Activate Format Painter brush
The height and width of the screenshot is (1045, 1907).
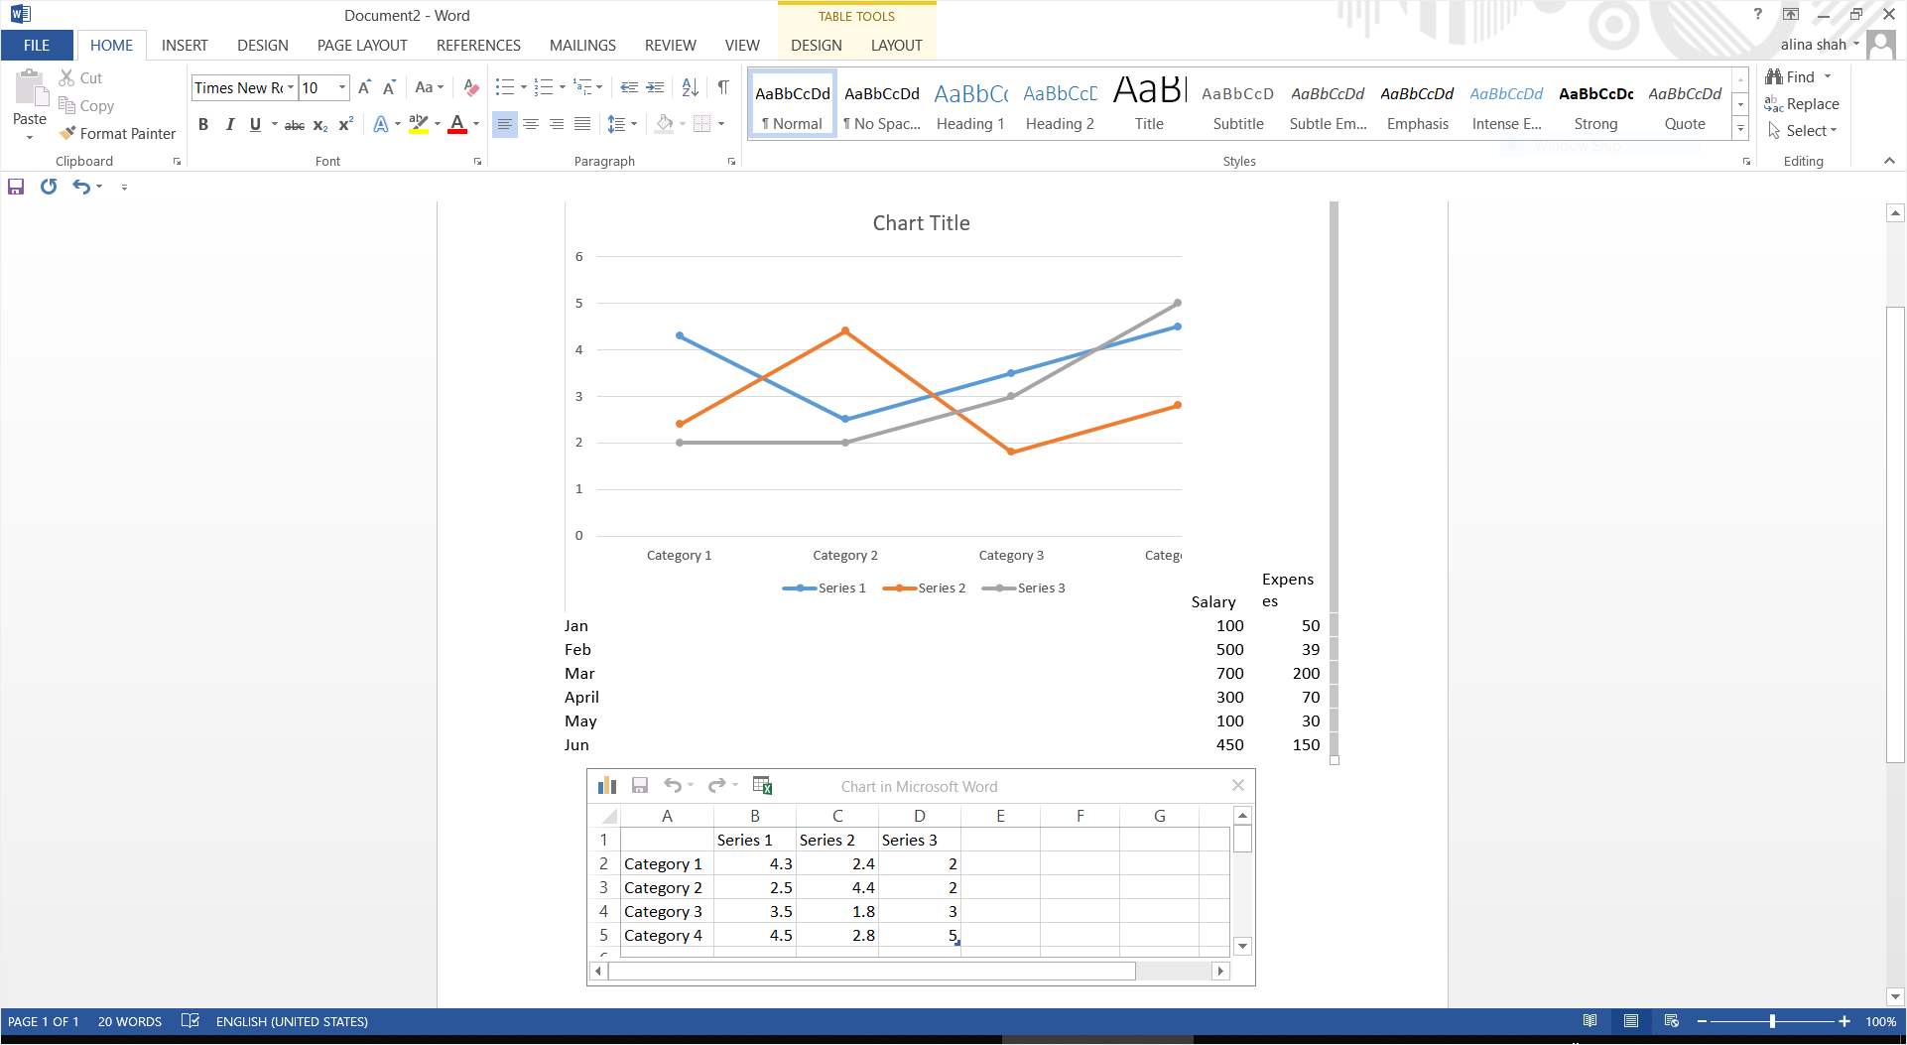[x=117, y=133]
